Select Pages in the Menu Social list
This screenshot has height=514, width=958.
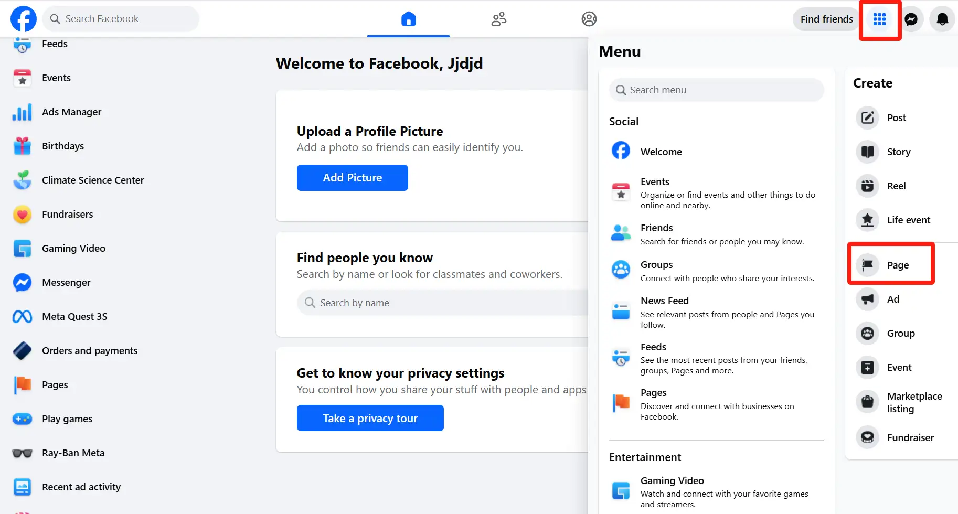click(x=716, y=404)
